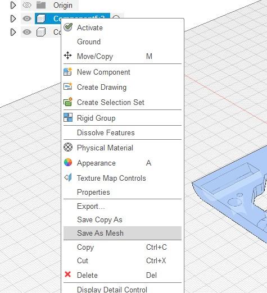This screenshot has height=293, width=267.
Task: Click the Create Drawing icon
Action: click(x=67, y=86)
